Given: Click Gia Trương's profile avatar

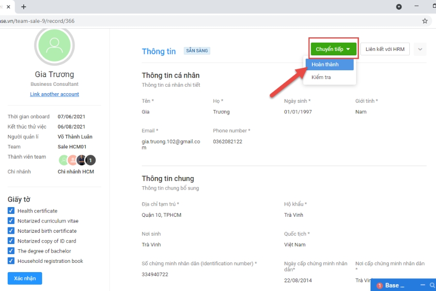Looking at the screenshot, I should 54,45.
